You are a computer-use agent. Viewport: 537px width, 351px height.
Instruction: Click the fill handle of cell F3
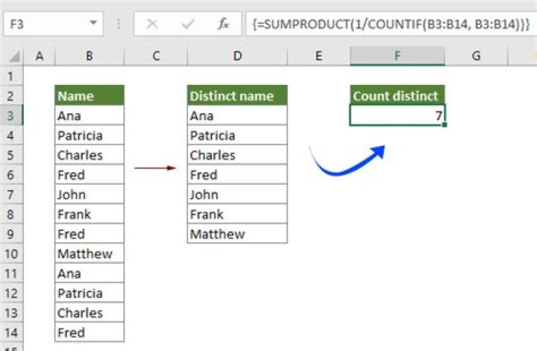tap(445, 125)
